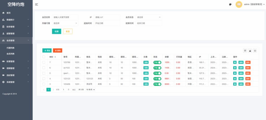Open the 结束时间 end date field
The image size is (266, 120).
[x=149, y=23]
